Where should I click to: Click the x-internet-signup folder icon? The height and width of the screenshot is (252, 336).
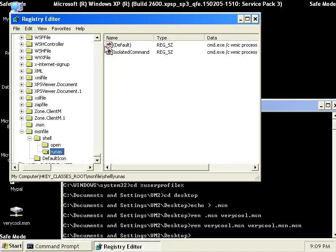click(x=29, y=64)
